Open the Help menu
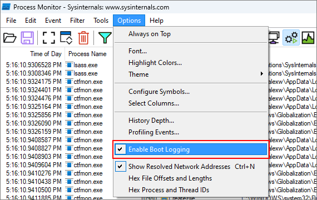This screenshot has height=200, width=317. point(156,21)
